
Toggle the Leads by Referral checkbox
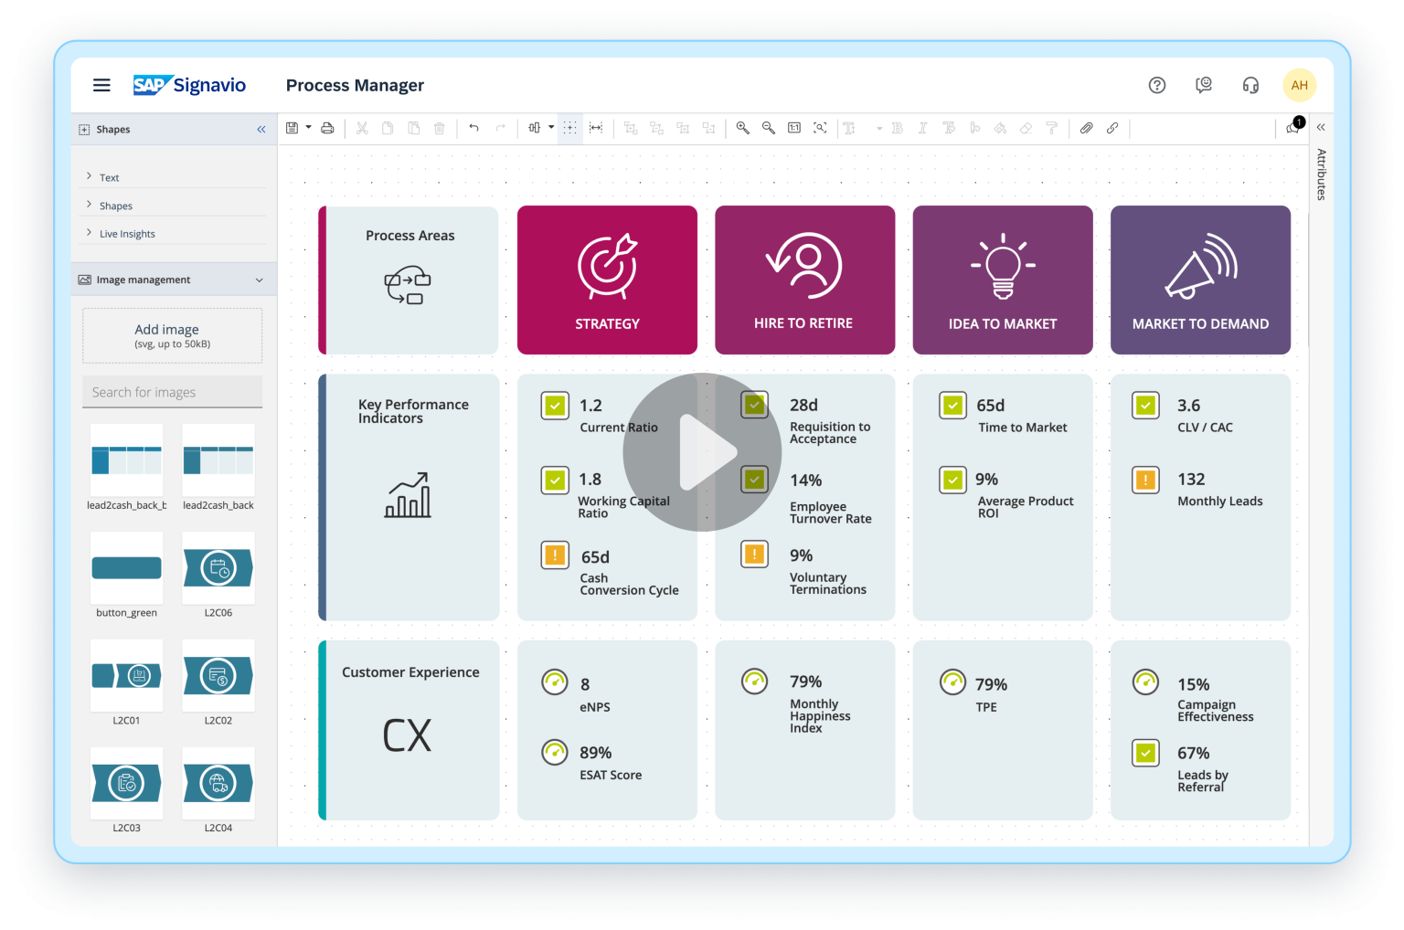[1145, 753]
